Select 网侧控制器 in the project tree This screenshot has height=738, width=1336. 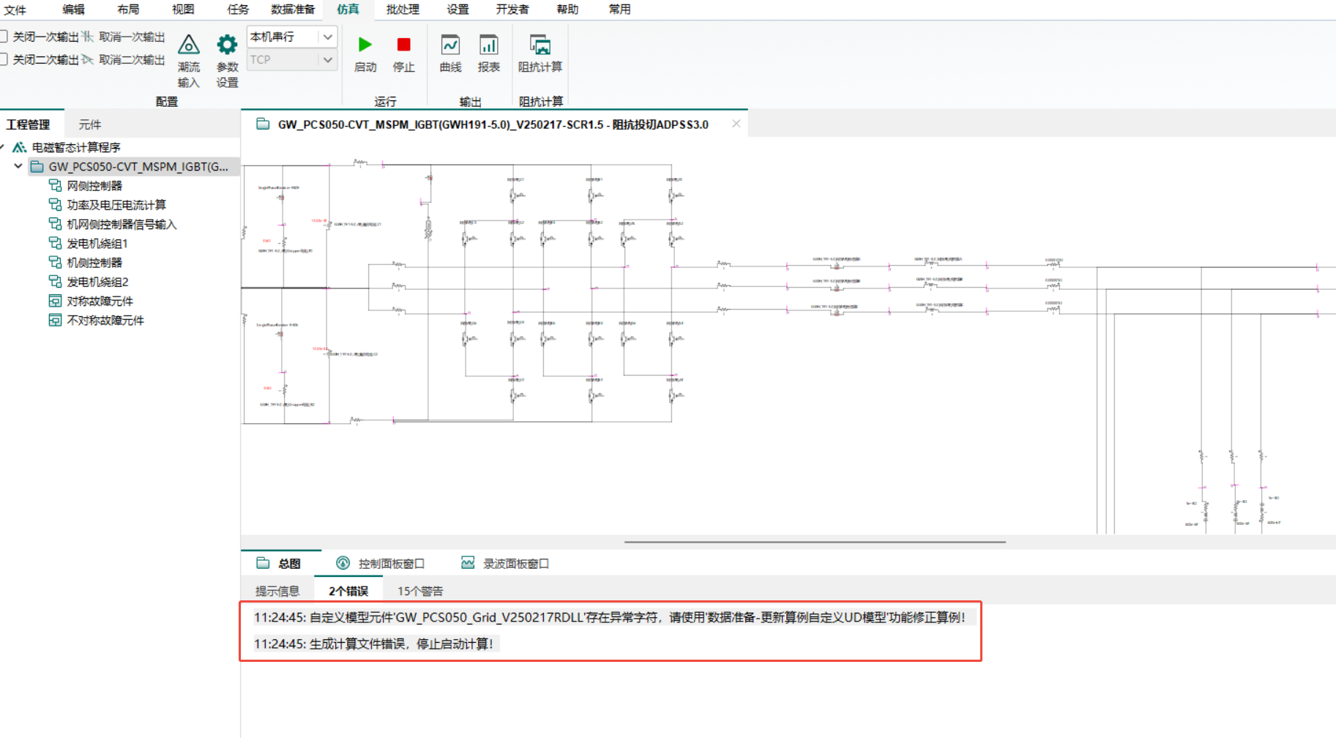point(94,186)
